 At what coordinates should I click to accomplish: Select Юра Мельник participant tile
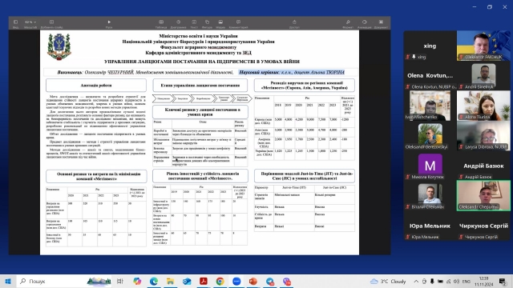coord(430,226)
